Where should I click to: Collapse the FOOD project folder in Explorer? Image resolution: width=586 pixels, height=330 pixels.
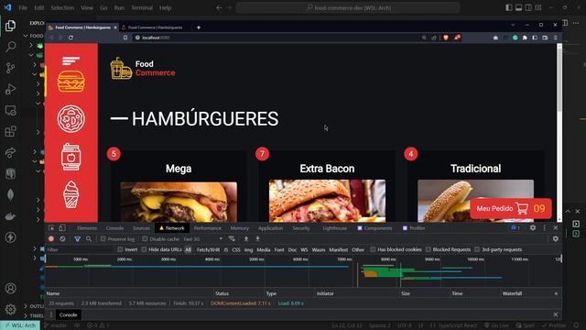(x=26, y=36)
